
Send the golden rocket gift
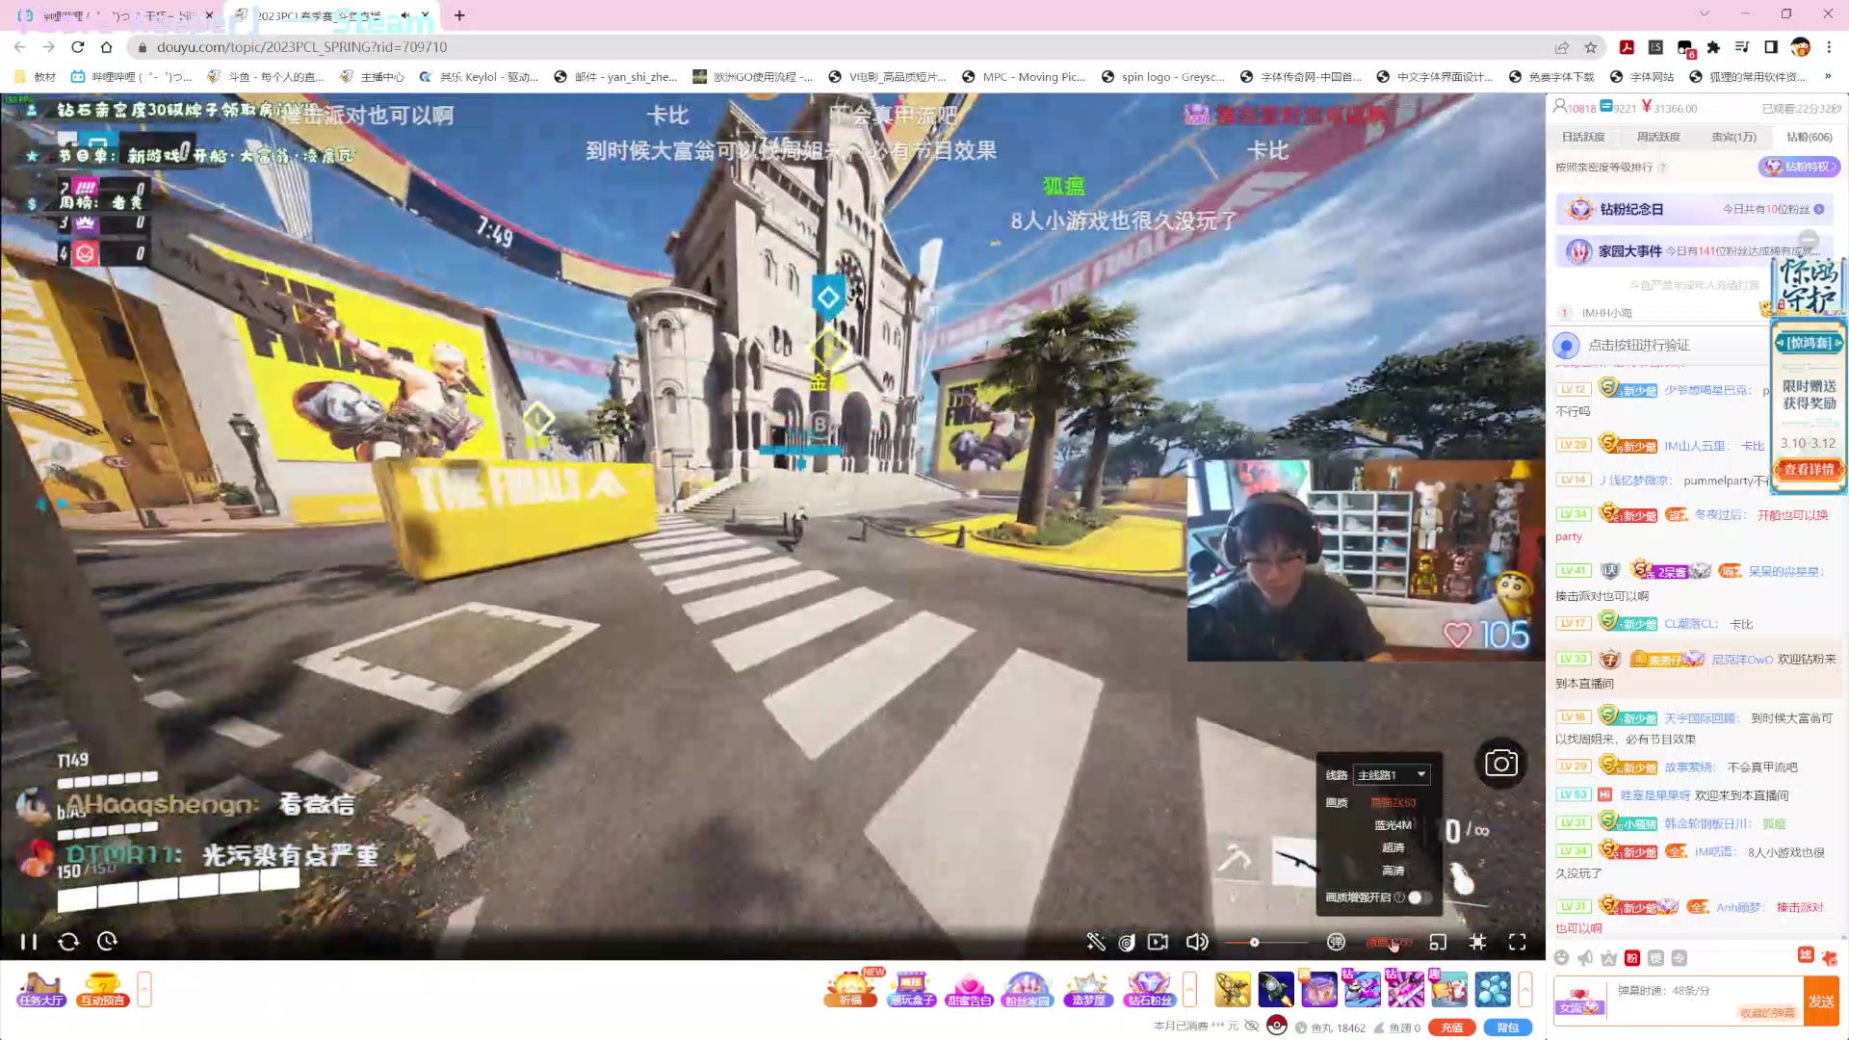click(x=1232, y=989)
